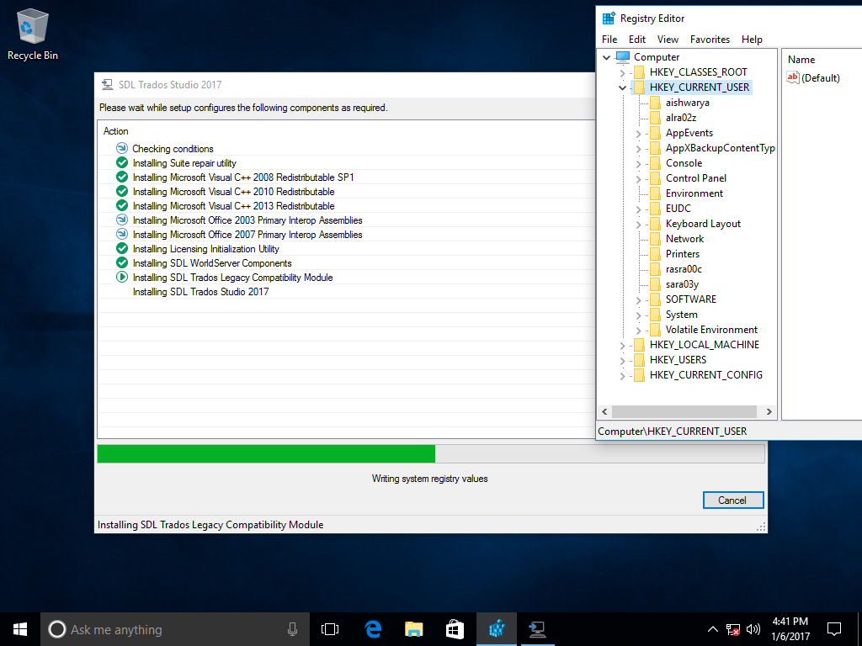
Task: Open the Windows Start menu
Action: click(x=20, y=629)
